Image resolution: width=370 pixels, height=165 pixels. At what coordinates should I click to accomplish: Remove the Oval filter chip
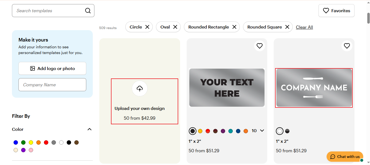[175, 27]
